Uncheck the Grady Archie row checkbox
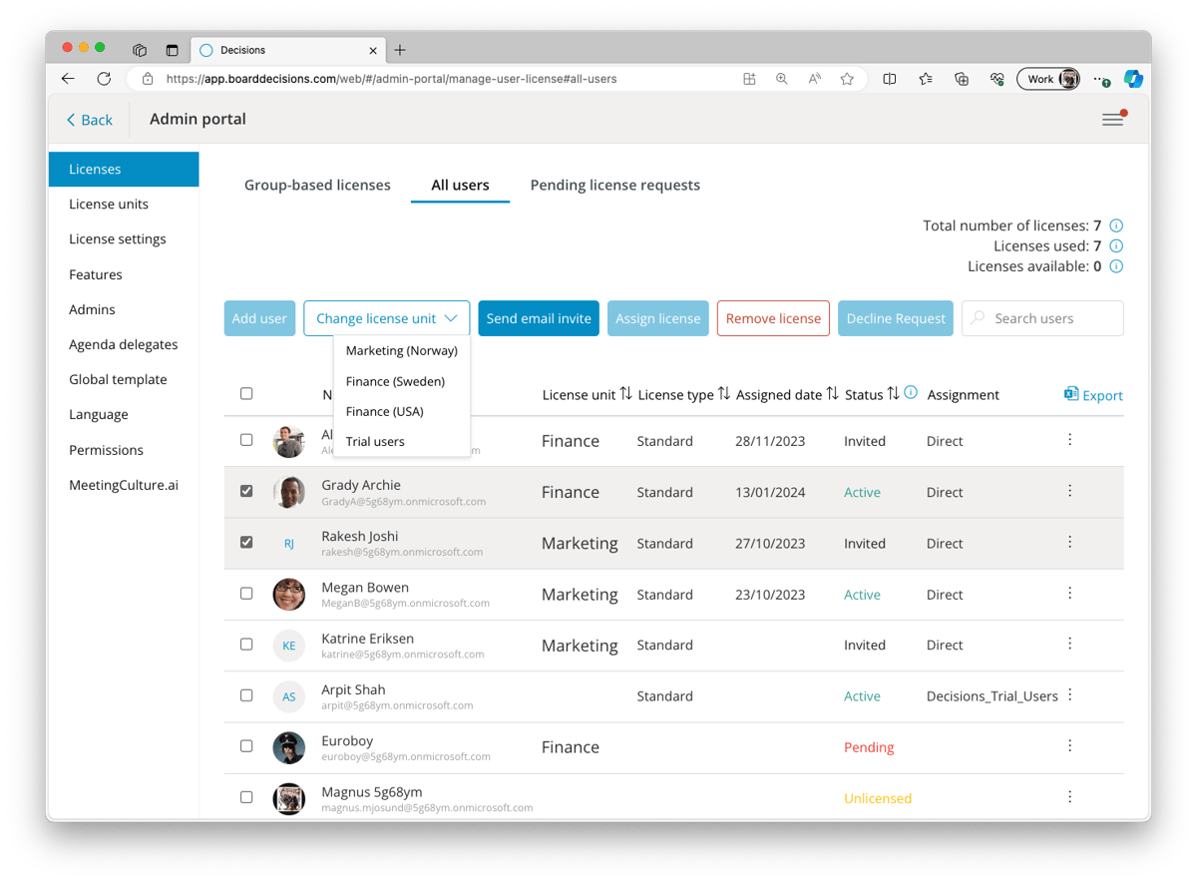1197x882 pixels. [246, 491]
